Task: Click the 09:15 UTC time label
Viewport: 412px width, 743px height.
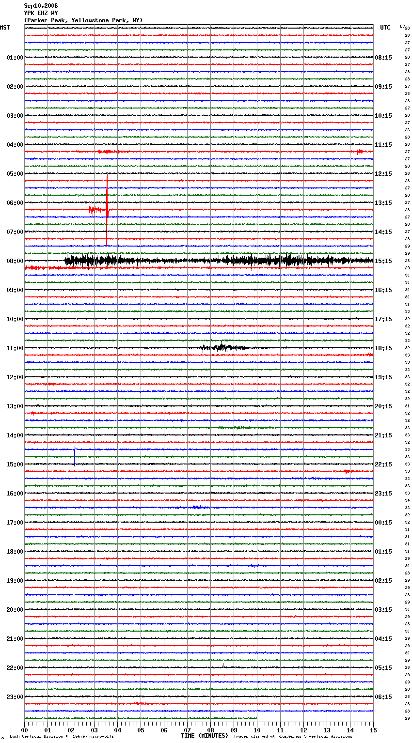Action: (383, 87)
